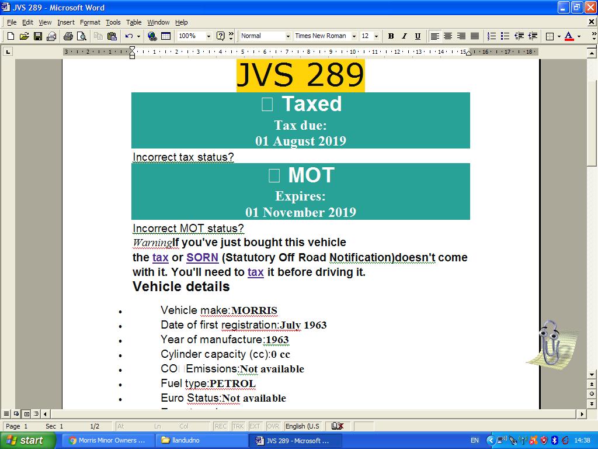Set Align Right paragraph alignment
The image size is (598, 449).
click(461, 36)
